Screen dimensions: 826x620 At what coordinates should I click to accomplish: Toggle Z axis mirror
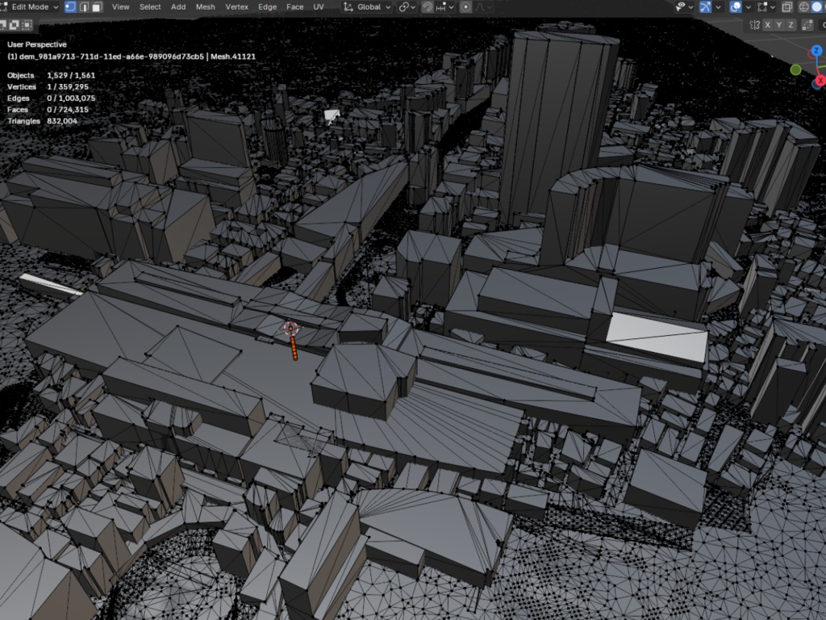point(791,25)
